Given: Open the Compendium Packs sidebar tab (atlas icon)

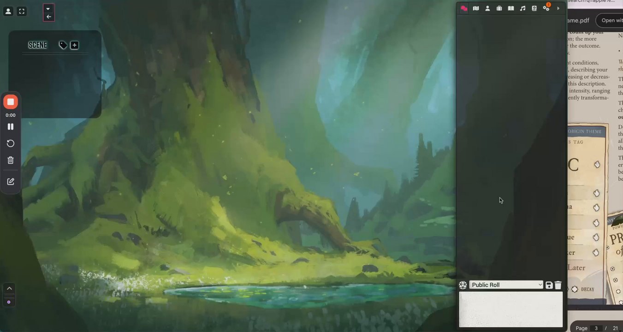Looking at the screenshot, I should (x=534, y=8).
